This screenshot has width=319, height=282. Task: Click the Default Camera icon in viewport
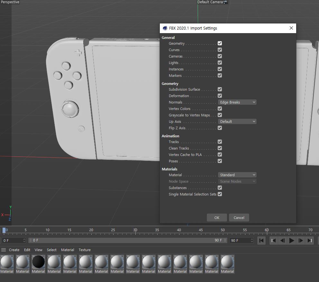point(225,2)
